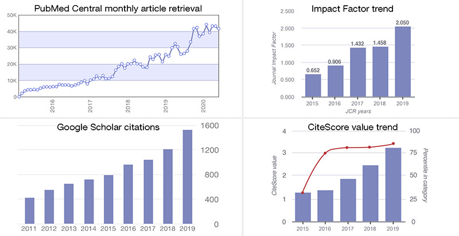Click the red percentile point above 2016

325,153
